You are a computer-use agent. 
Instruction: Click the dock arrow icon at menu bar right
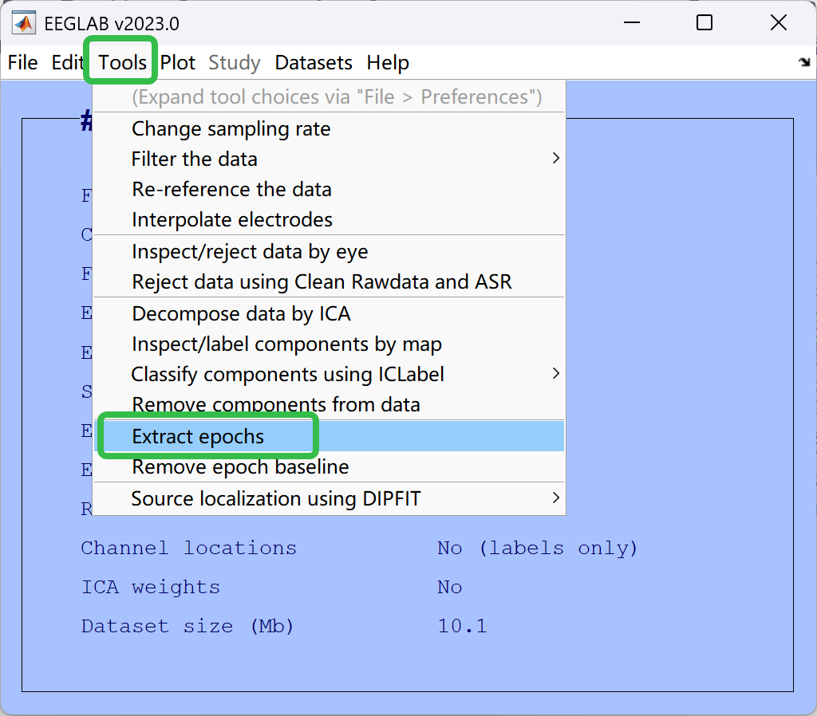pos(804,62)
